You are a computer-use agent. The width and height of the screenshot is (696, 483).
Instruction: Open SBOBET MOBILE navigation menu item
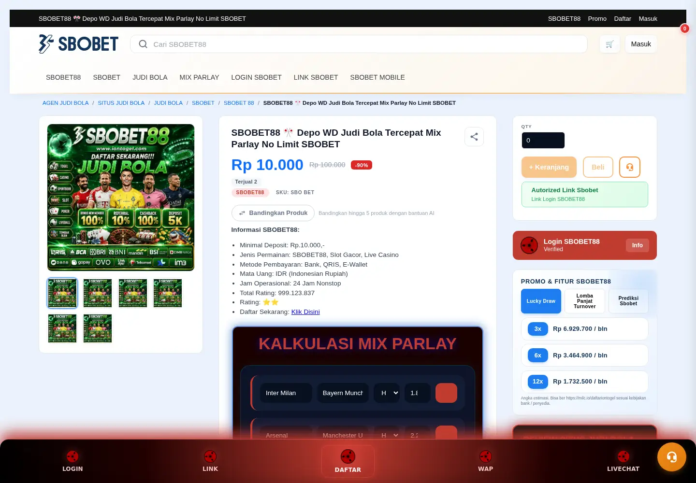pos(377,77)
